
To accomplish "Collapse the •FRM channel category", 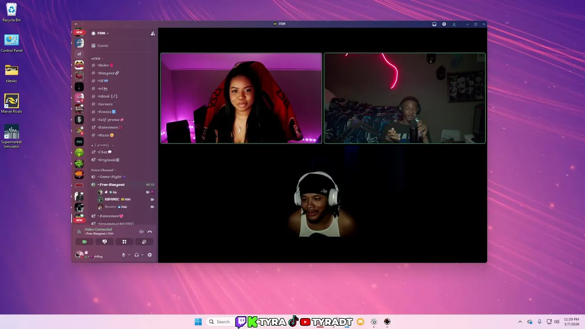I will click(x=97, y=58).
